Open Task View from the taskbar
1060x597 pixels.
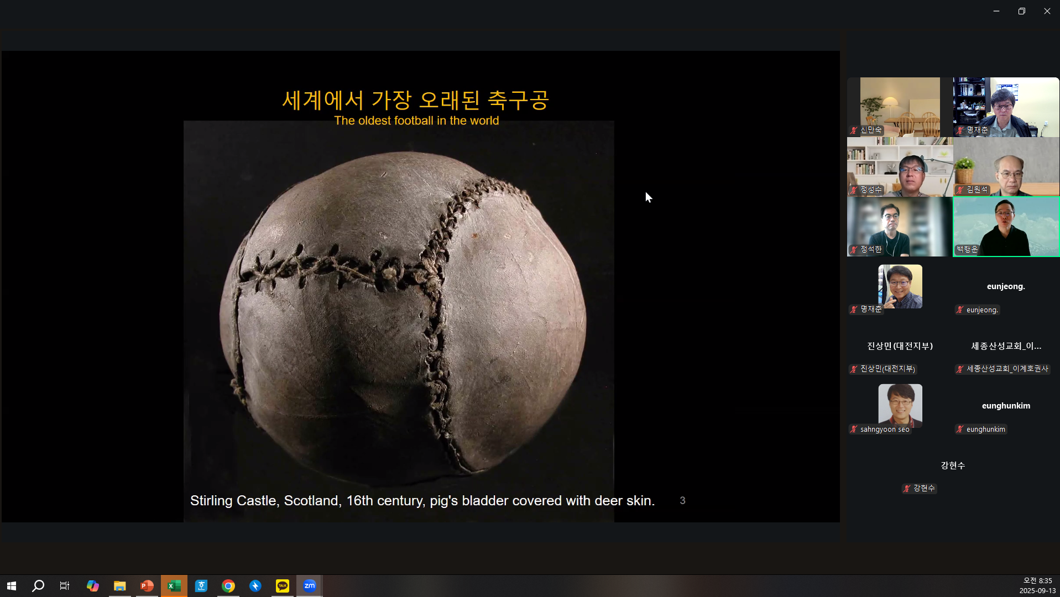64,585
